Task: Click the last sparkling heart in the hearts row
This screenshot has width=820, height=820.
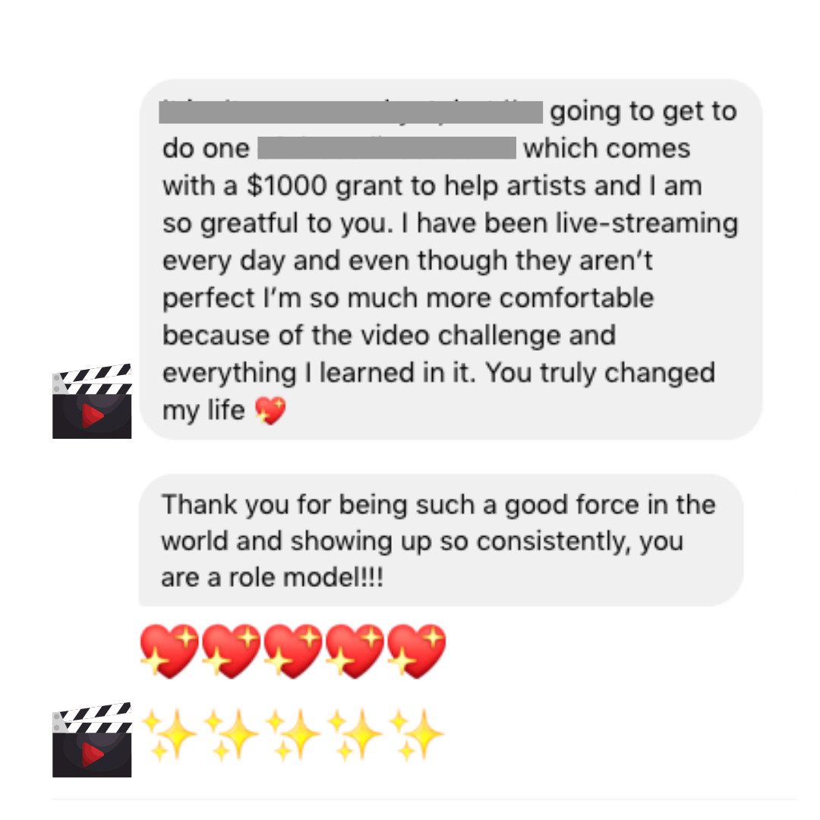Action: click(416, 651)
